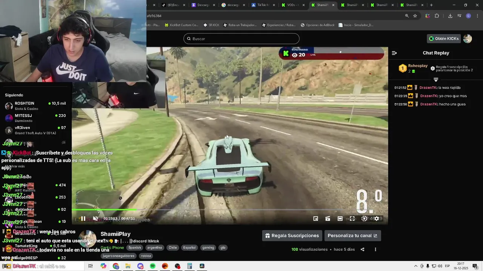Enter fullscreen mode in player
483x271 pixels.
[352, 219]
